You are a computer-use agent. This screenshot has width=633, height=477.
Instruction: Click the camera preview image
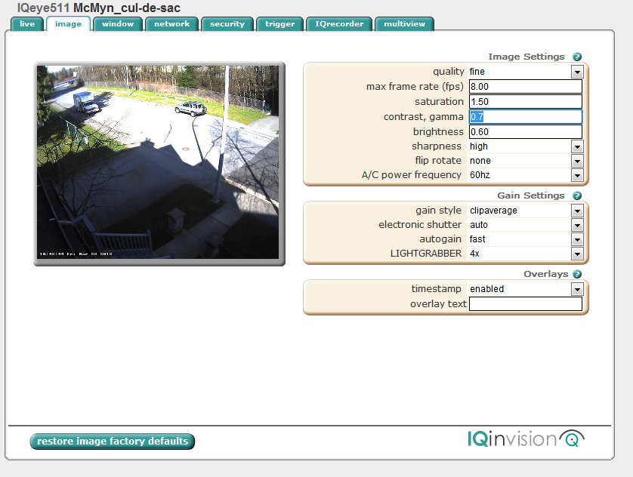pos(159,164)
